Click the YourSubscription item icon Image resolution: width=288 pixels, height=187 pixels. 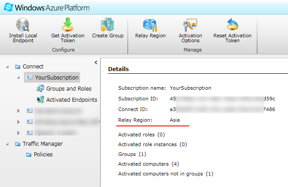pyautogui.click(x=29, y=77)
